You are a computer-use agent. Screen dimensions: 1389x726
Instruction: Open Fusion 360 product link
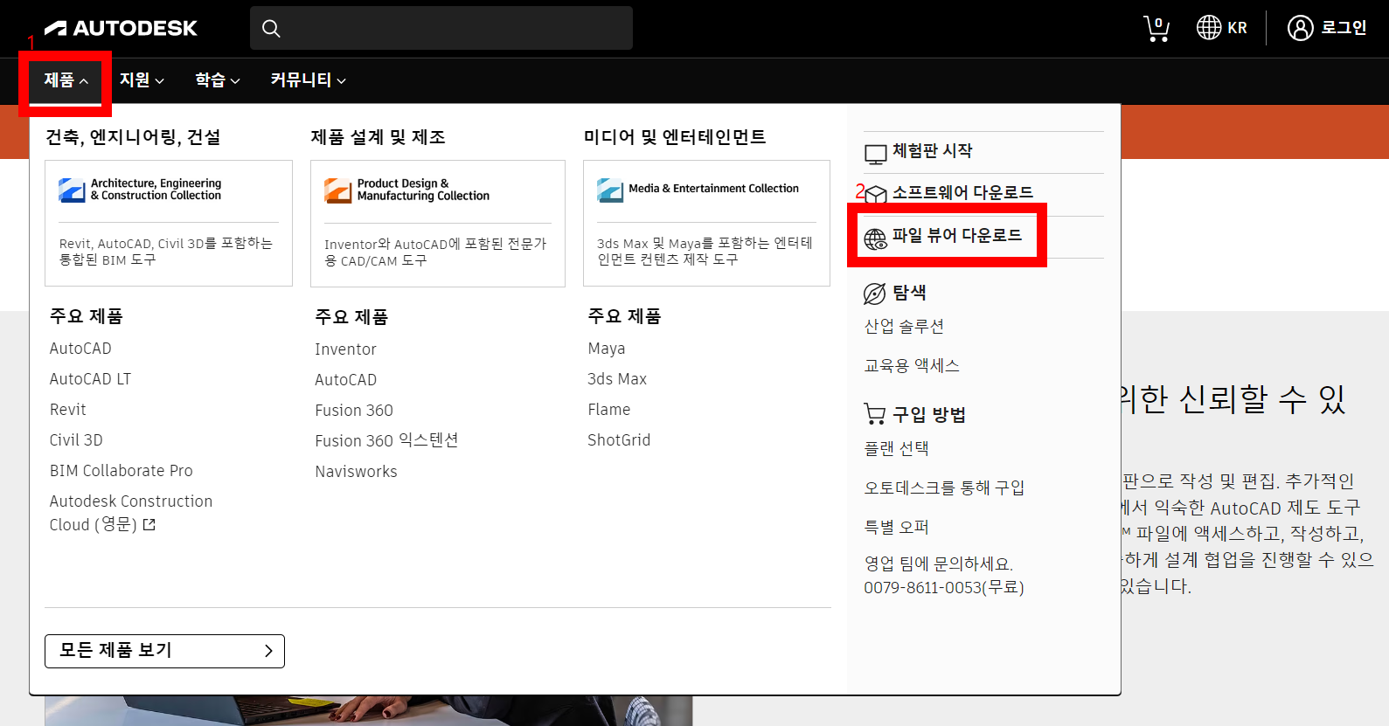[354, 411]
